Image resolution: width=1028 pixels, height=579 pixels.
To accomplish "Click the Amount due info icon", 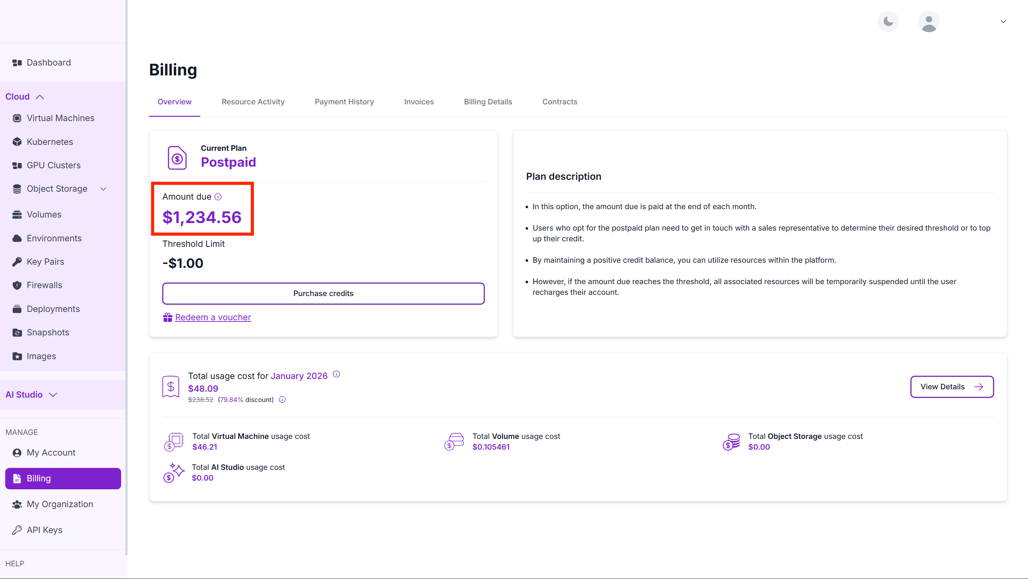I will coord(218,197).
